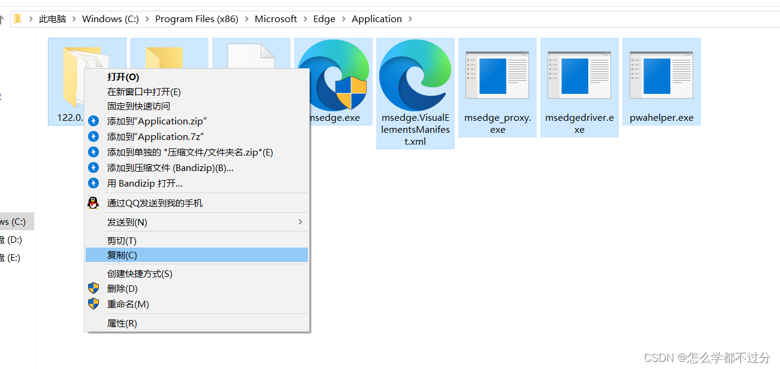780x369 pixels.
Task: Expand chevron after Edge breadcrumb
Action: click(x=343, y=19)
